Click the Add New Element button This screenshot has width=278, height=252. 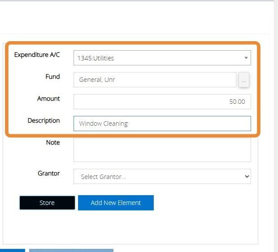pyautogui.click(x=116, y=203)
